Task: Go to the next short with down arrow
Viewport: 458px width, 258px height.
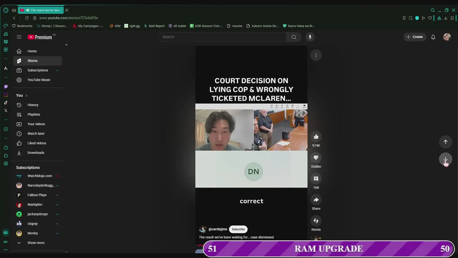Action: click(x=445, y=159)
